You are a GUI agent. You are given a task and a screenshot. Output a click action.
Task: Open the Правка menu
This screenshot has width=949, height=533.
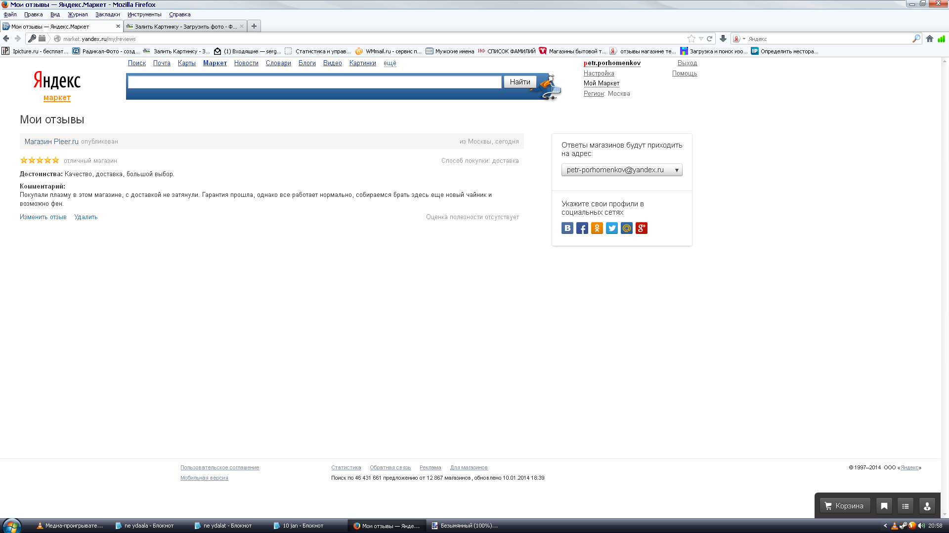click(33, 14)
